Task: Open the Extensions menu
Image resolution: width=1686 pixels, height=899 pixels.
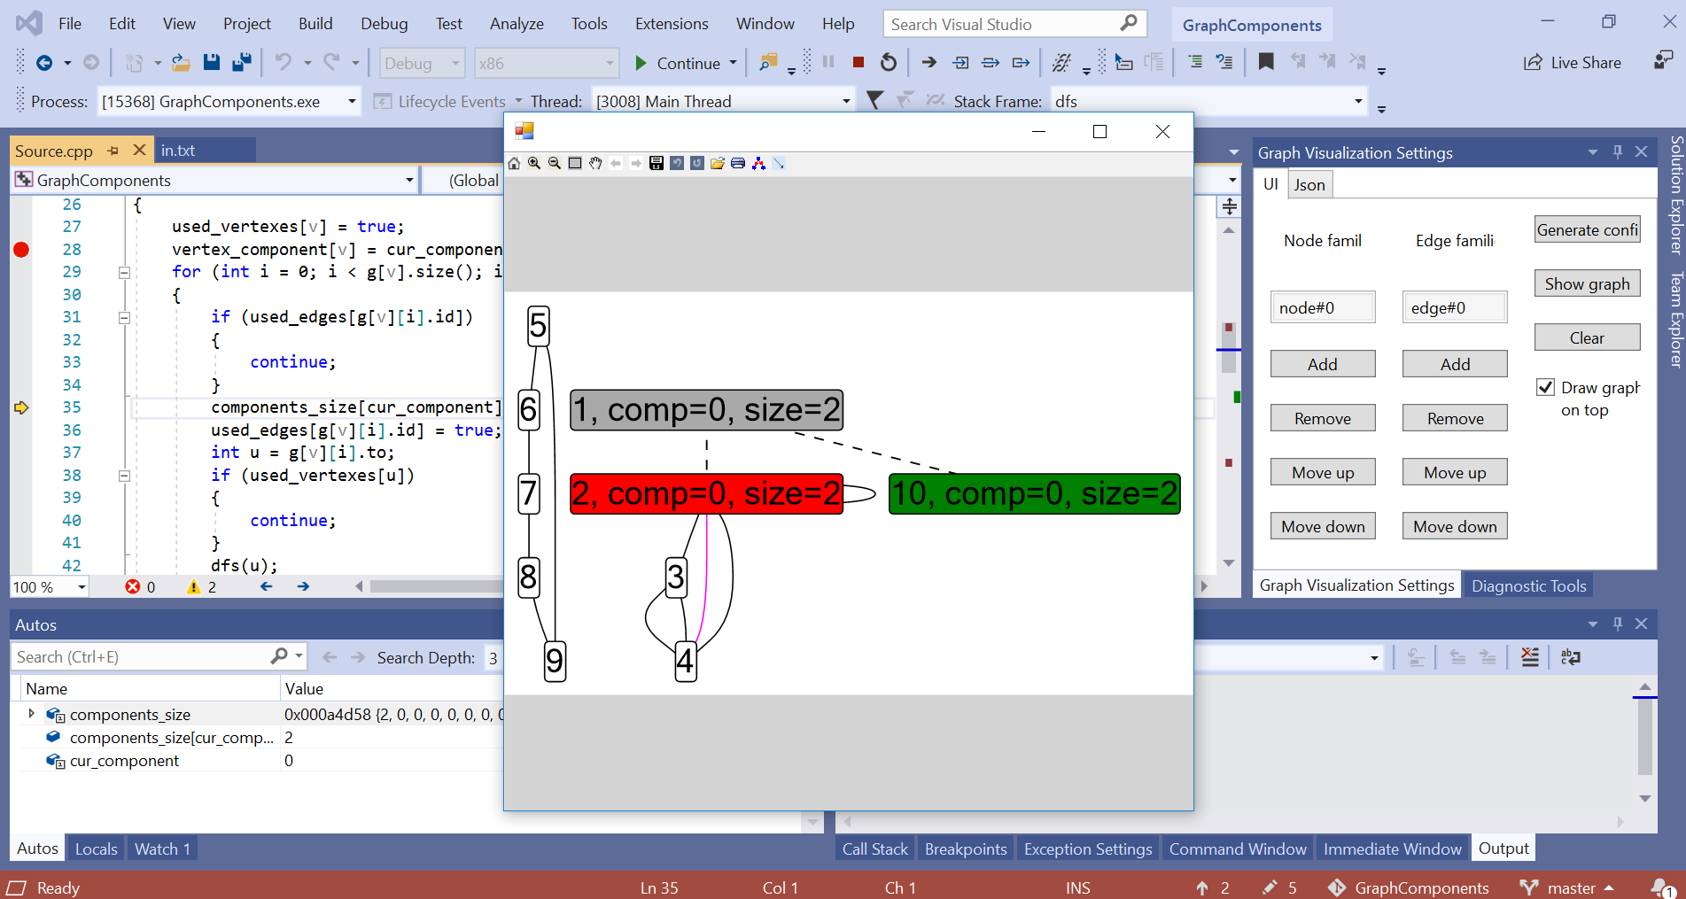Action: pos(672,24)
